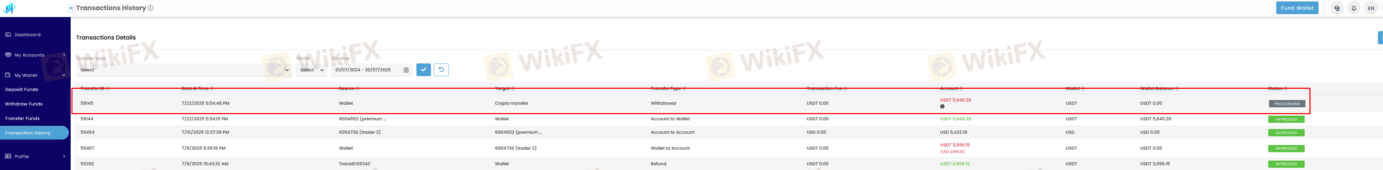The height and width of the screenshot is (170, 1383).
Task: Click the PROCESSING status badge
Action: tap(1286, 104)
